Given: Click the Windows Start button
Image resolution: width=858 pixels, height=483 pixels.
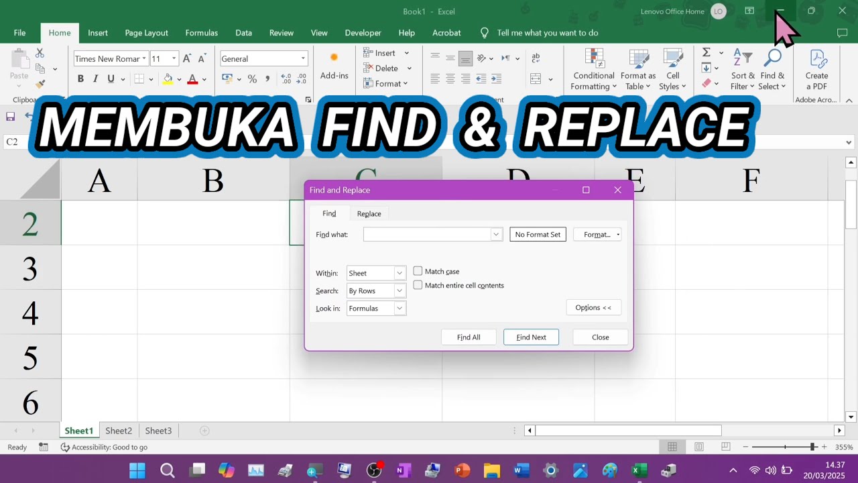Looking at the screenshot, I should click(137, 470).
